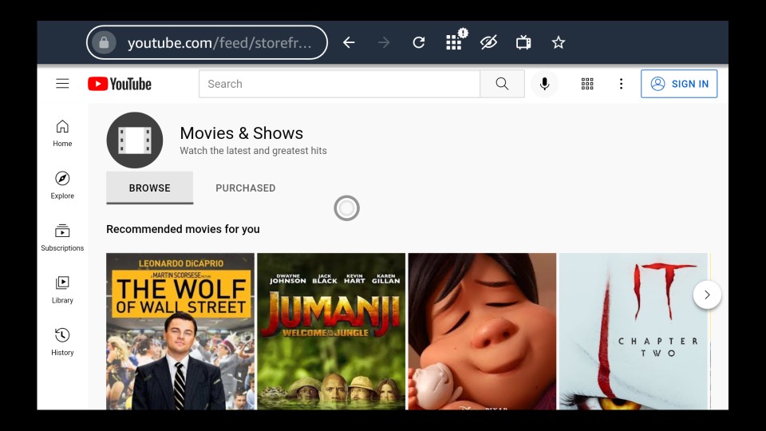
Task: Click the browser forward arrow
Action: [x=384, y=42]
